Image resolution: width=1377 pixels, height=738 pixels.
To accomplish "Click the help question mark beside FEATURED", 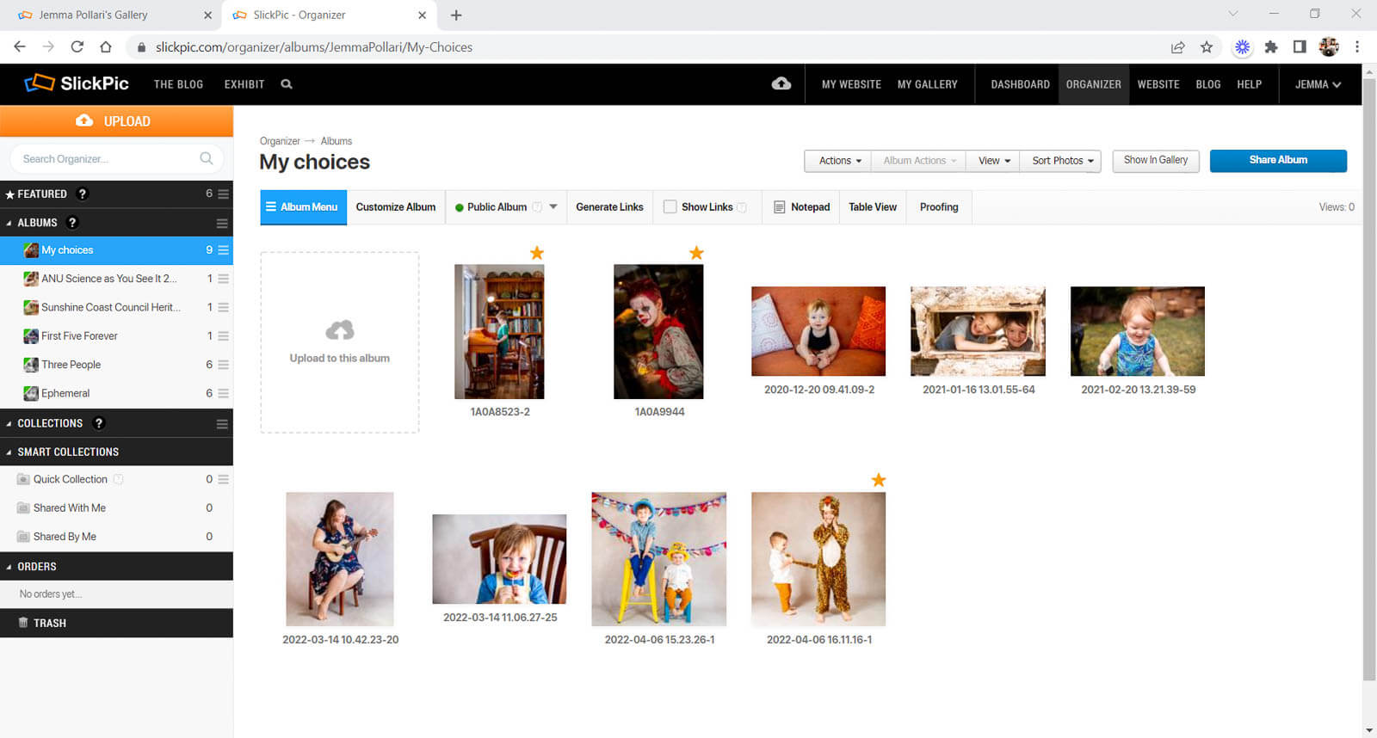I will (82, 194).
